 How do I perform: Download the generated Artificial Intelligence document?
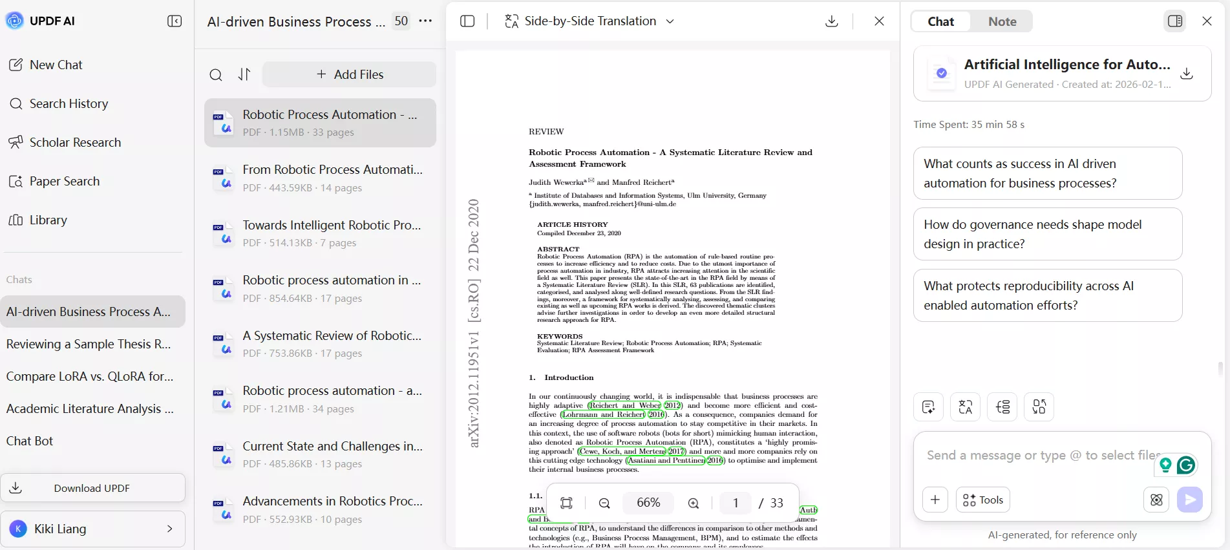[1187, 74]
